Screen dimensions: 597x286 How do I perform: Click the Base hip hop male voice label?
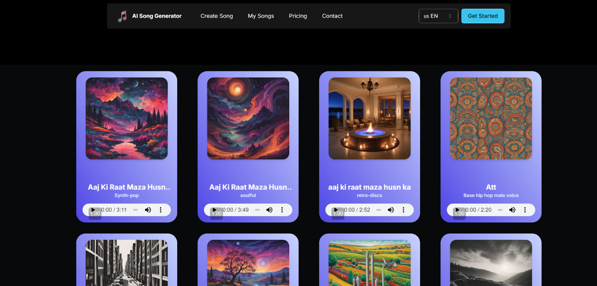[491, 195]
